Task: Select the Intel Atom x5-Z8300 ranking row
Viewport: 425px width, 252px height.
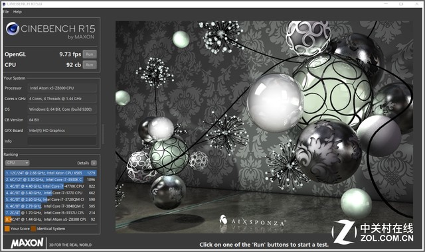Action: click(50, 220)
